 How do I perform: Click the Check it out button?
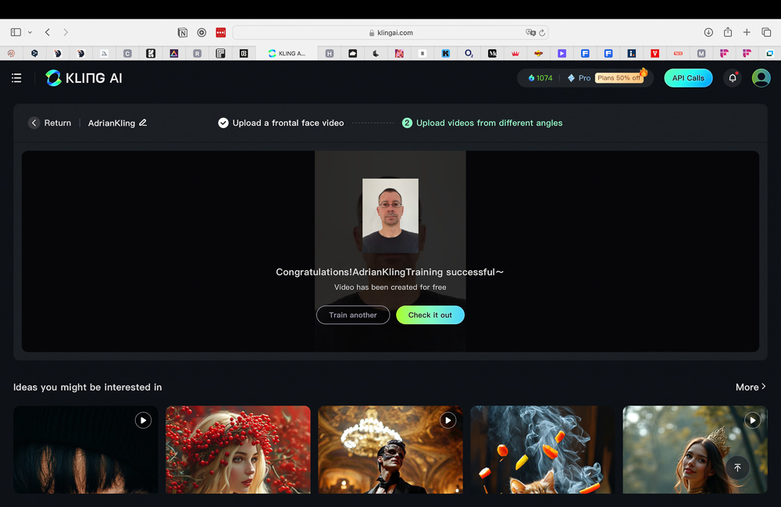point(430,315)
